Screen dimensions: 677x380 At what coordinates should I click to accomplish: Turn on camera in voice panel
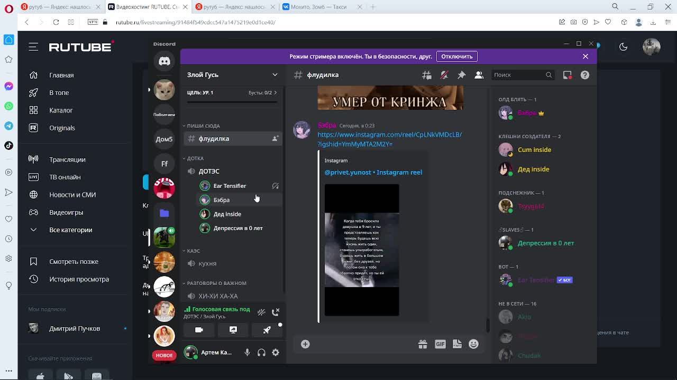point(199,330)
